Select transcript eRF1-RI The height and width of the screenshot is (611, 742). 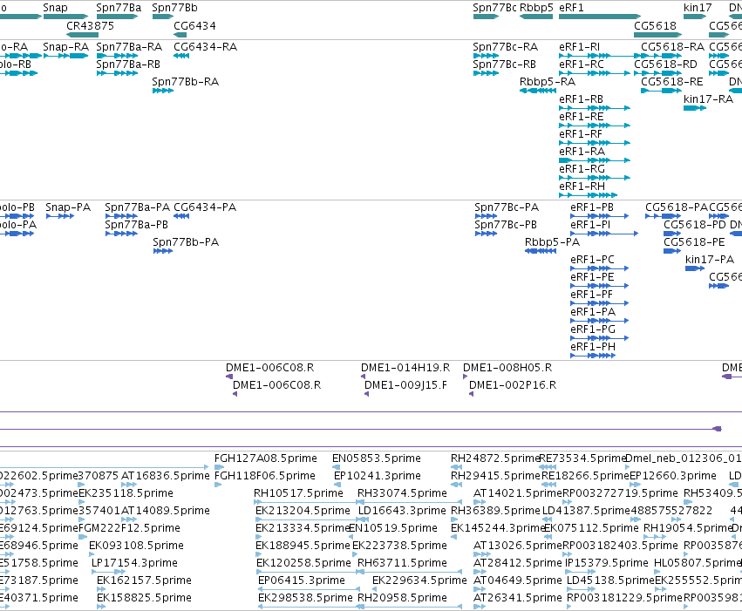[x=600, y=56]
